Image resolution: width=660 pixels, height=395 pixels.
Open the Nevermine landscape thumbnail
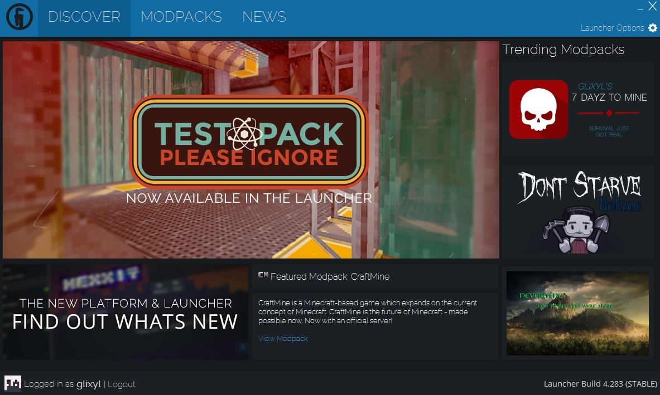577,313
